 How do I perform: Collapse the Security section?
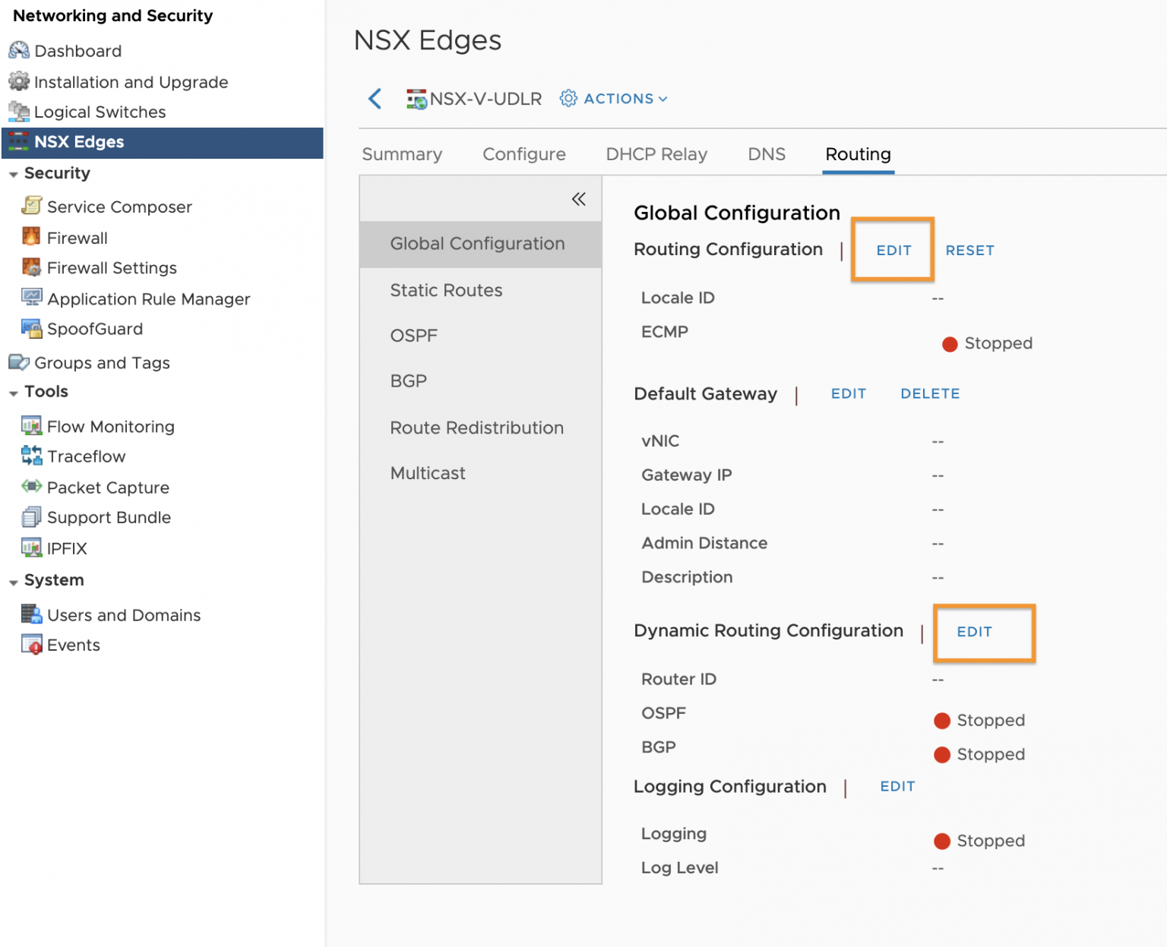point(13,173)
